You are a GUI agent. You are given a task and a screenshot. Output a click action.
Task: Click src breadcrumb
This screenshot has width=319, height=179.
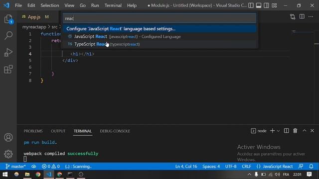click(54, 27)
